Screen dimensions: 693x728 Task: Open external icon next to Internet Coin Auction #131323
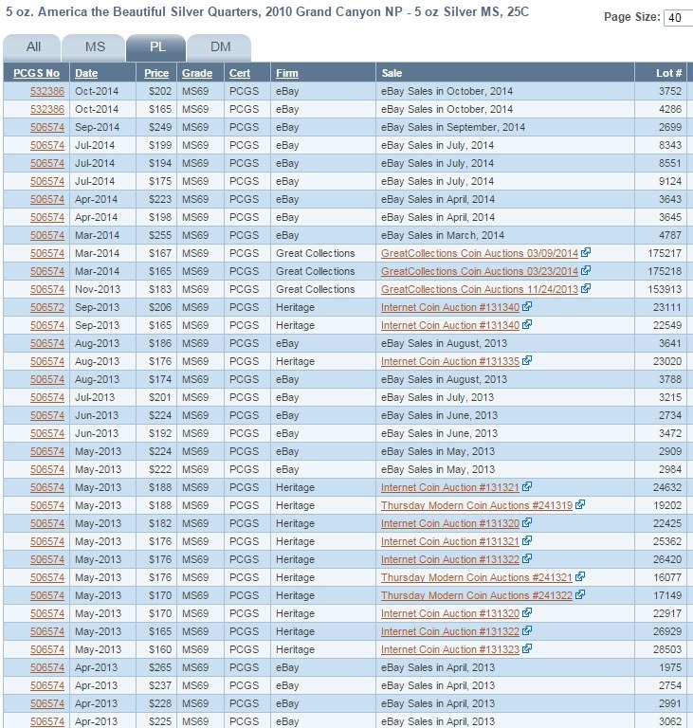point(527,648)
